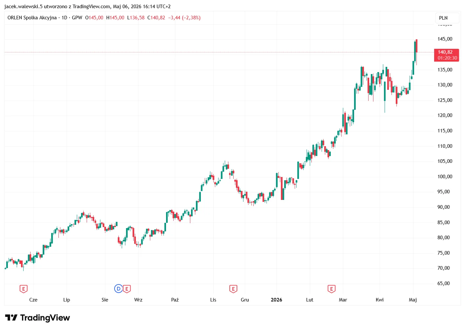Open the blue dividend D marker
Screen dimensions: 465x330
(118, 289)
